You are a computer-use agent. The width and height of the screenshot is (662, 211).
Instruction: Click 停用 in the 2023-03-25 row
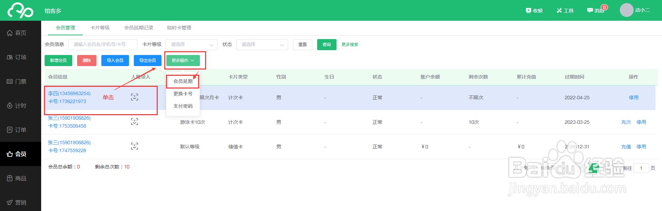click(641, 122)
